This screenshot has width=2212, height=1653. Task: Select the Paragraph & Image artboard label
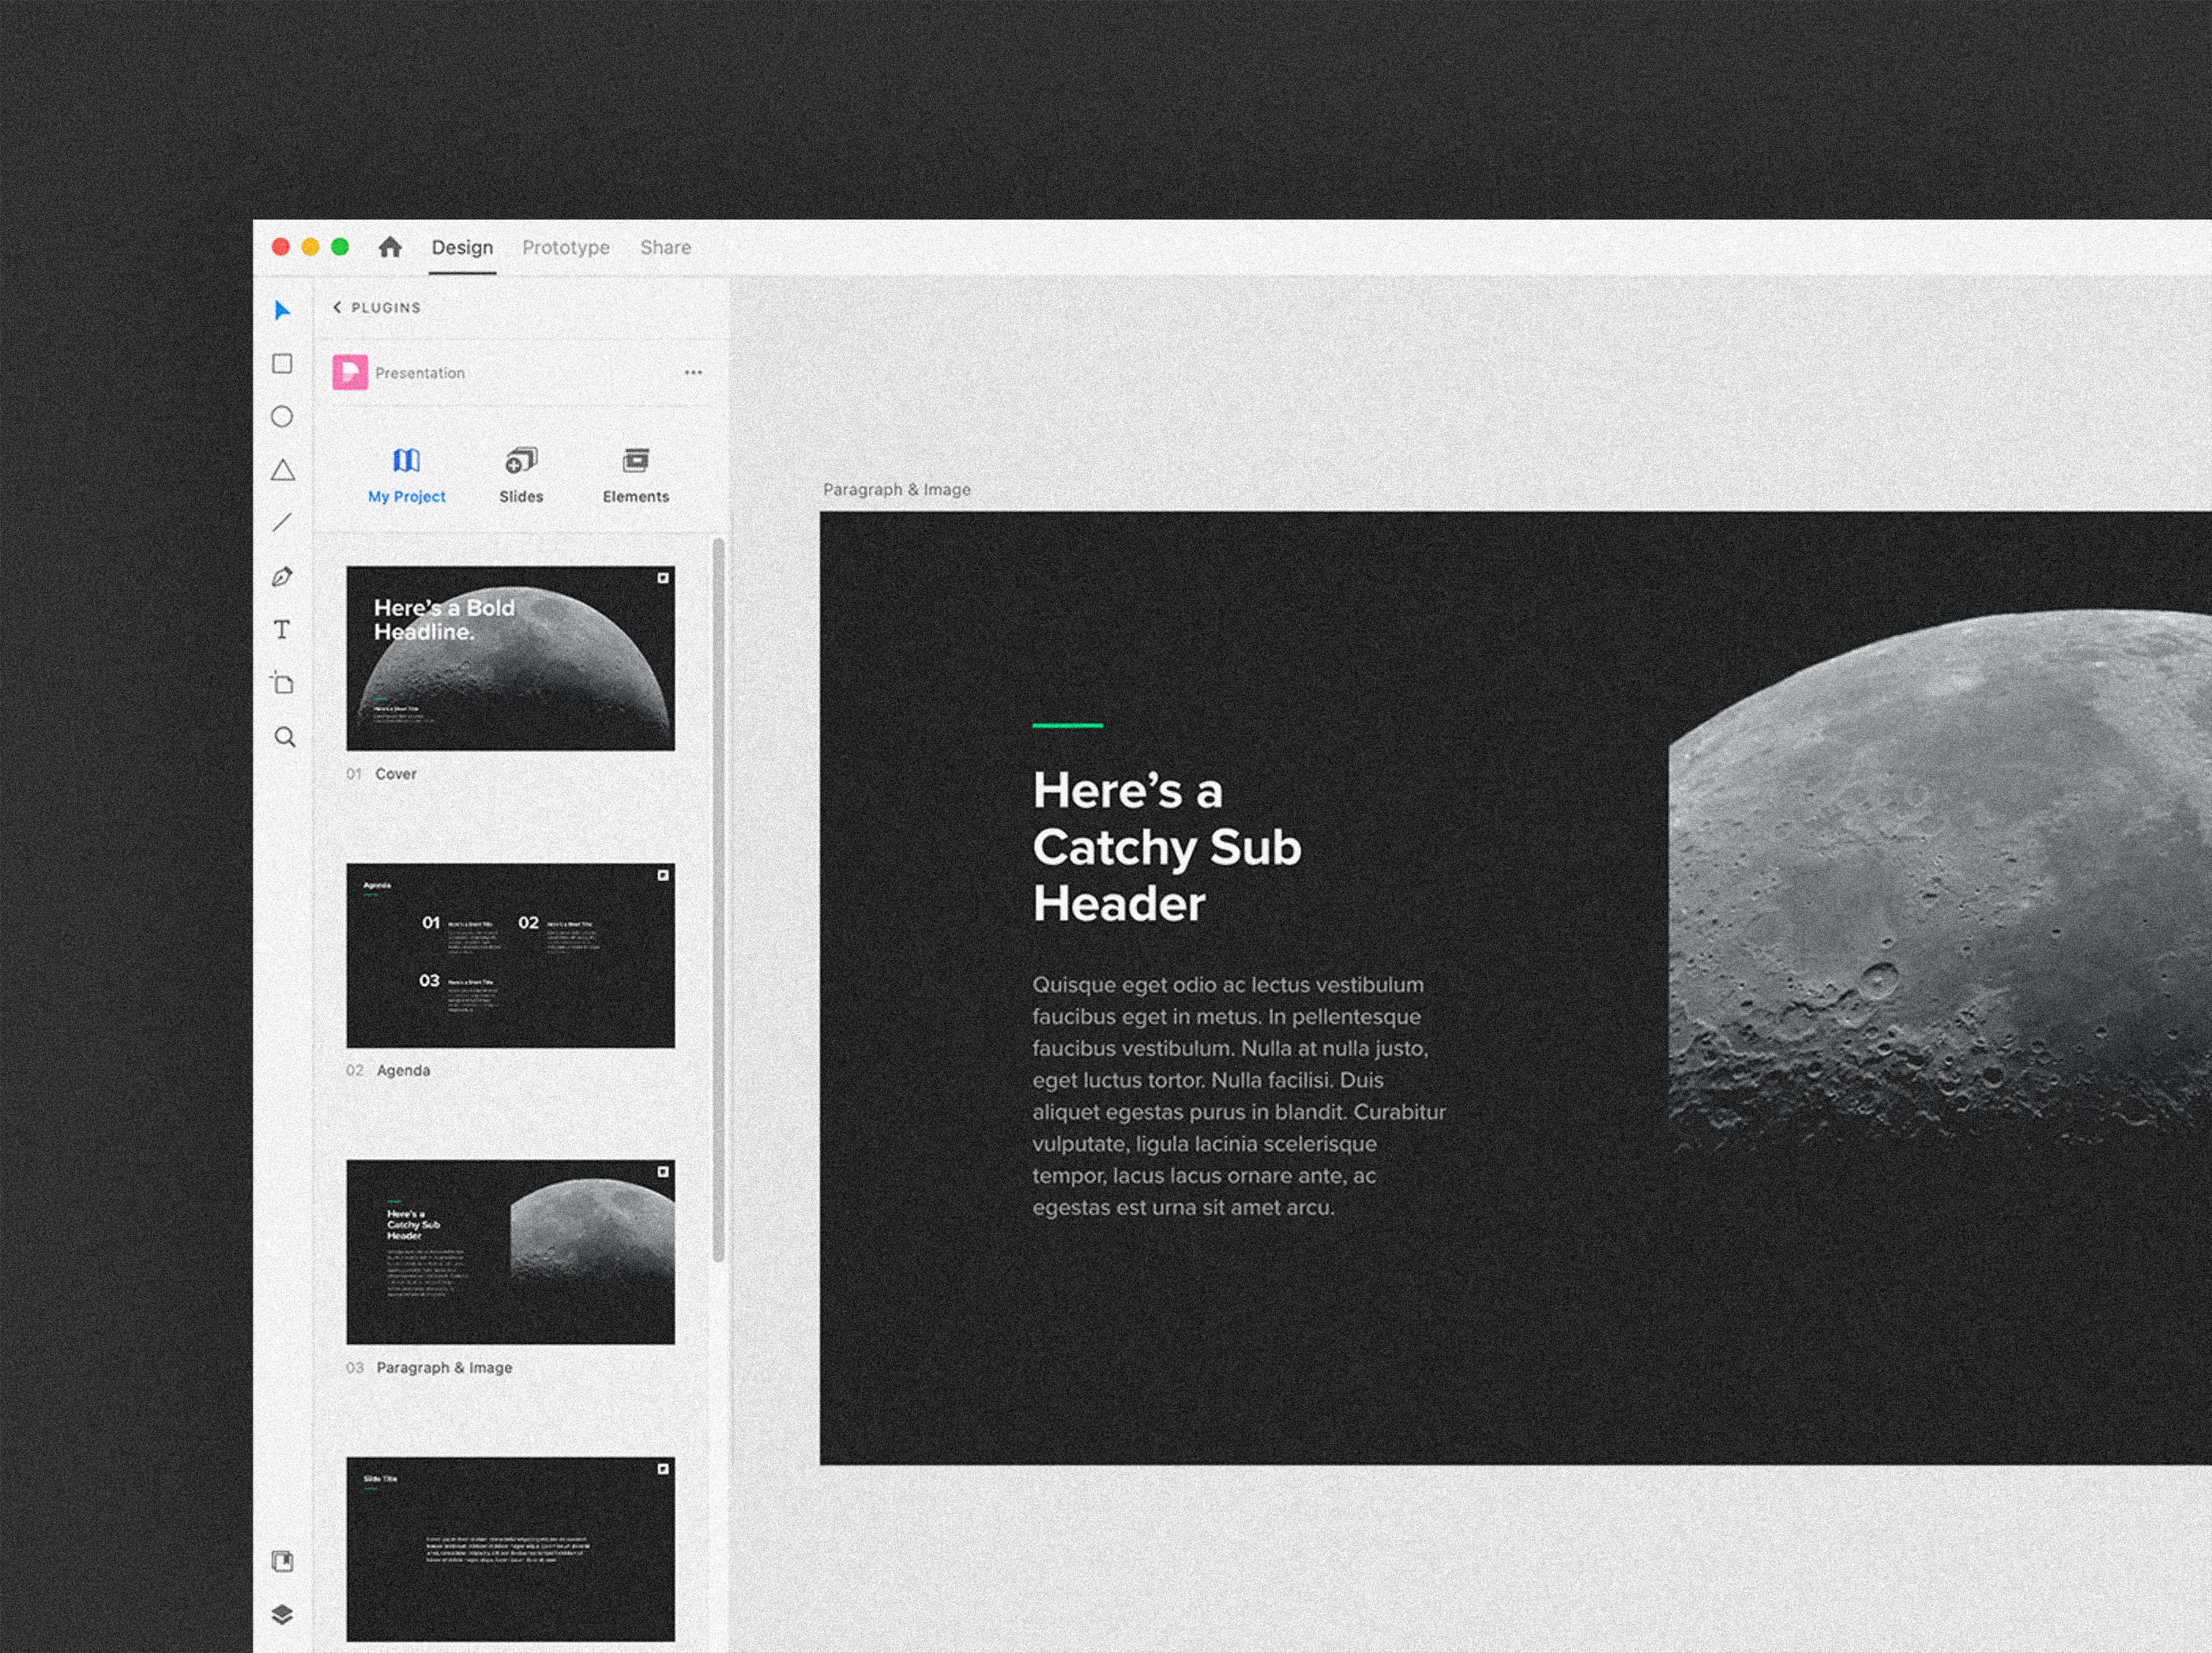897,489
